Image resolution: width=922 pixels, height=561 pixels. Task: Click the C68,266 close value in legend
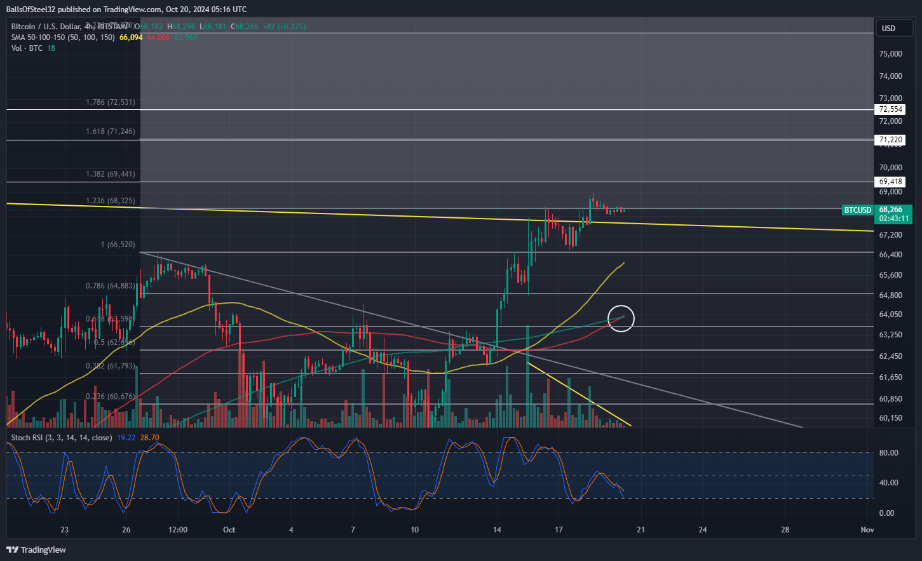pos(244,27)
